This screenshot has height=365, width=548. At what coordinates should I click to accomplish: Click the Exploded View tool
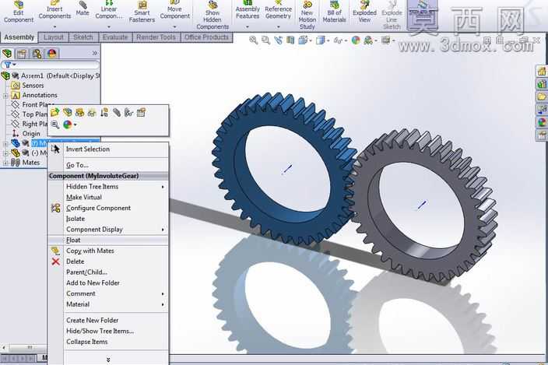[x=364, y=12]
